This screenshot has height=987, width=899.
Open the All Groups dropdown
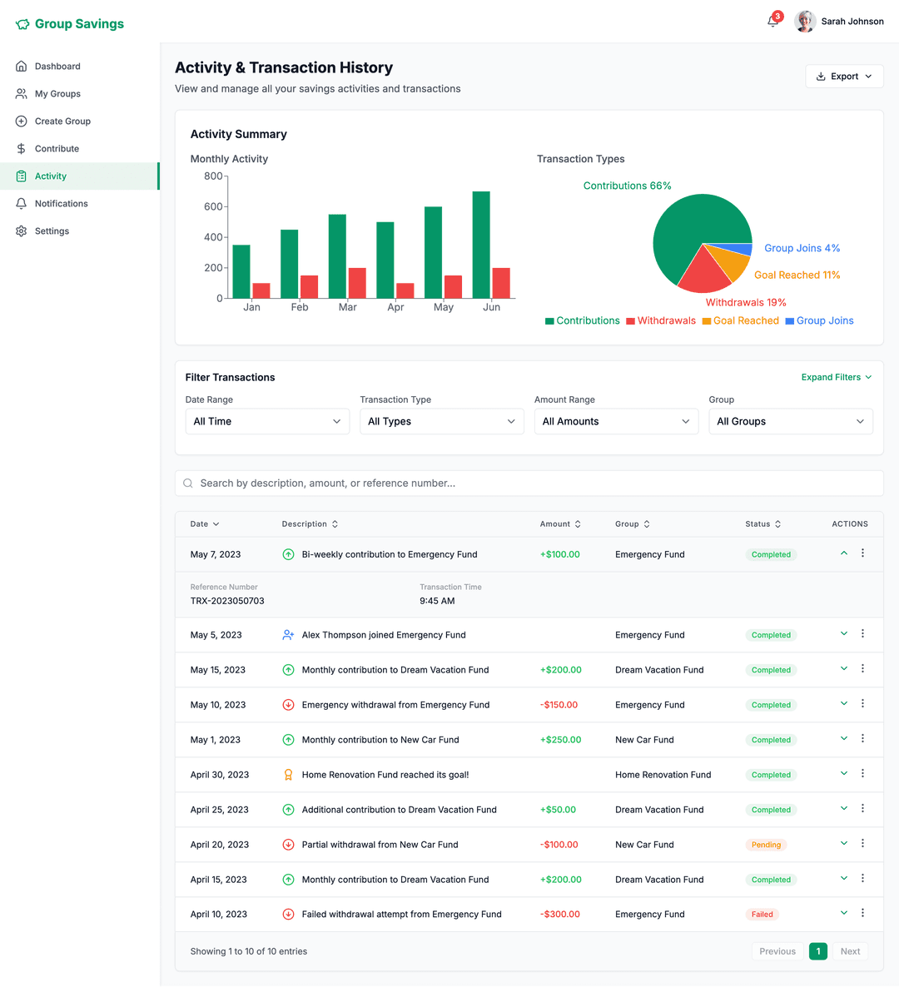[790, 422]
